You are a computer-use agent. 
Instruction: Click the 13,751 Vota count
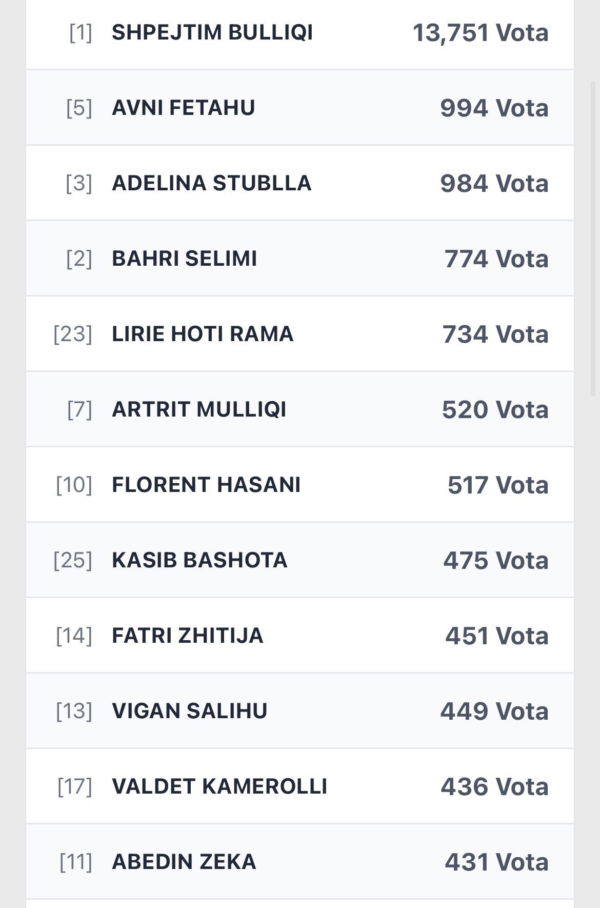480,33
